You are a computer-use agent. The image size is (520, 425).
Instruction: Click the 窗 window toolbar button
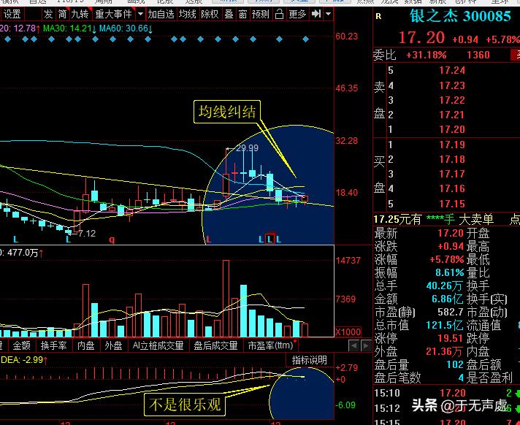click(x=242, y=14)
